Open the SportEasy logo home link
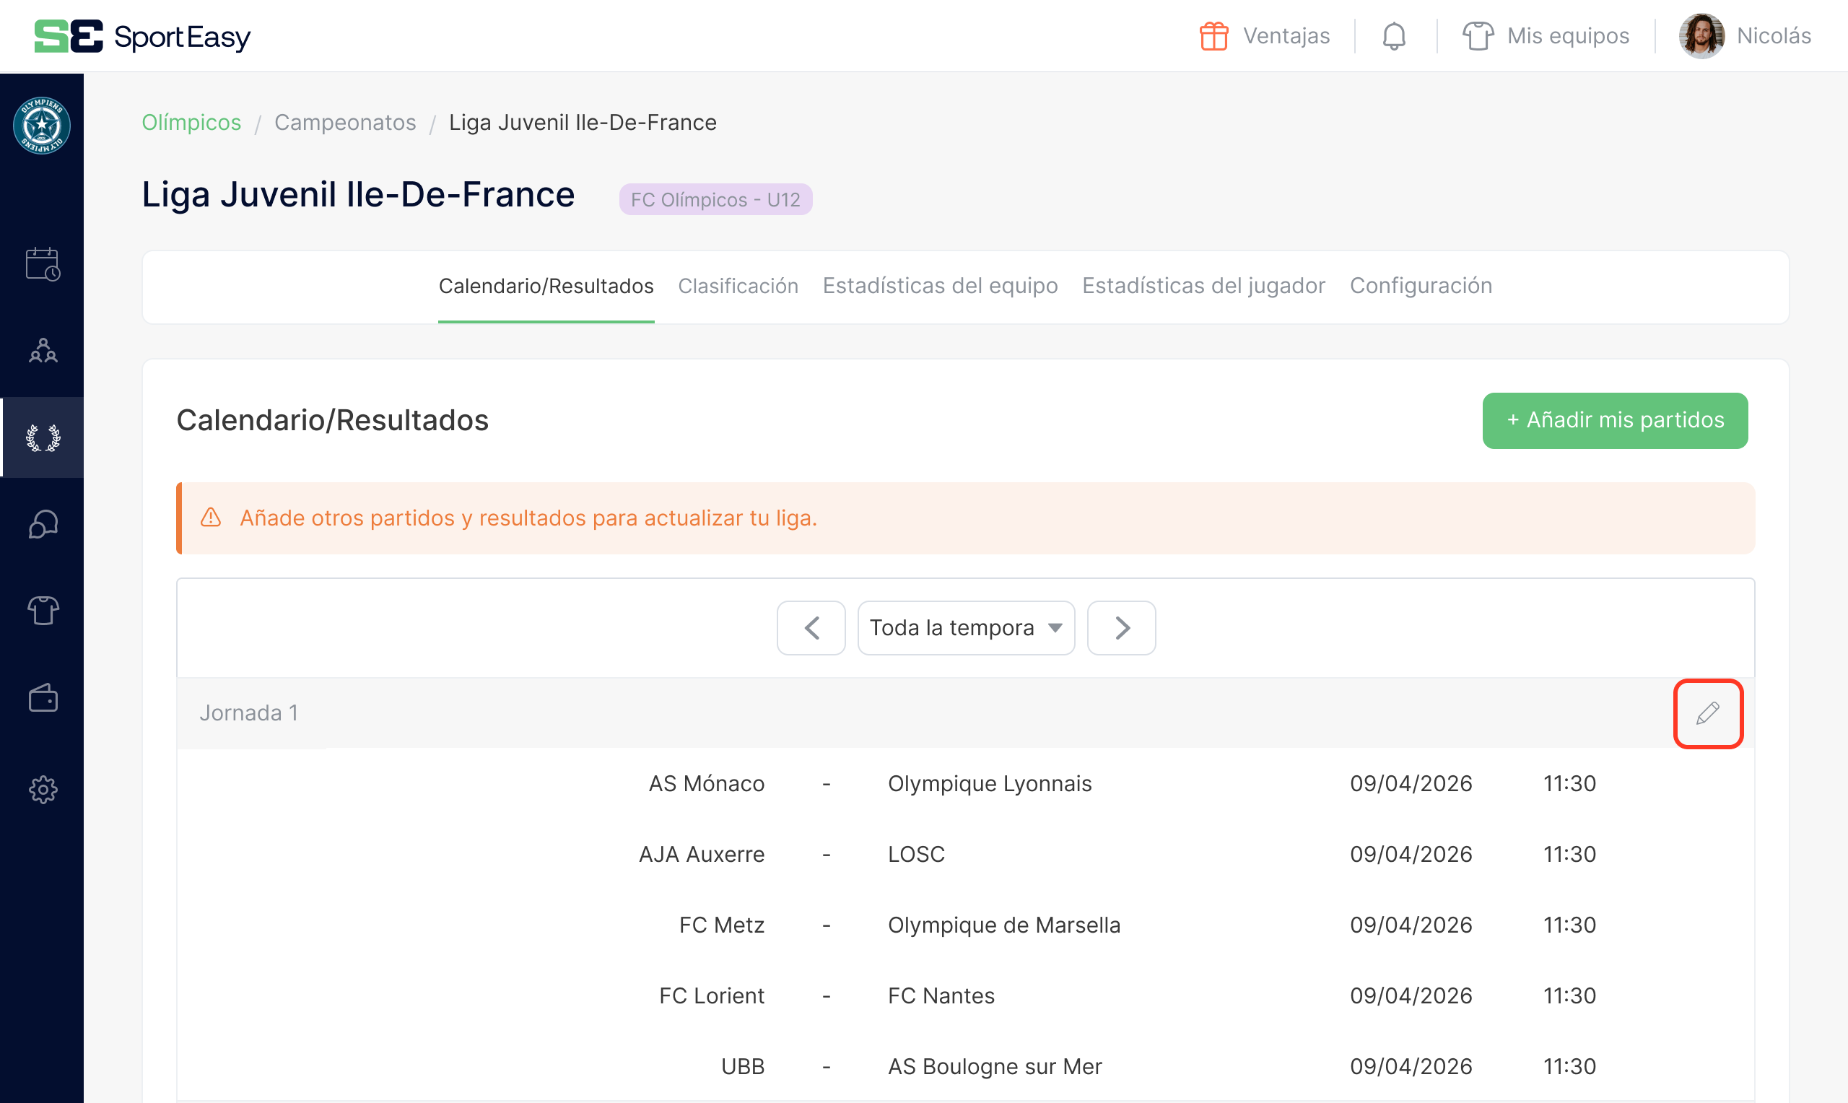The height and width of the screenshot is (1103, 1848). click(x=143, y=35)
